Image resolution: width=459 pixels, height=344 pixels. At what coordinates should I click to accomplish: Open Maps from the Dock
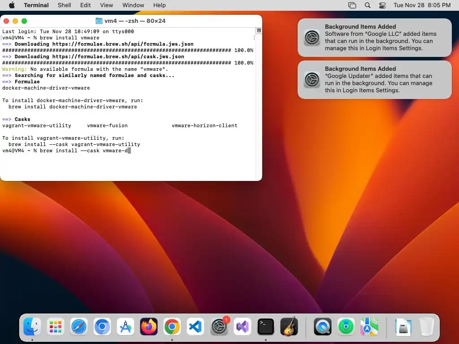[369, 327]
